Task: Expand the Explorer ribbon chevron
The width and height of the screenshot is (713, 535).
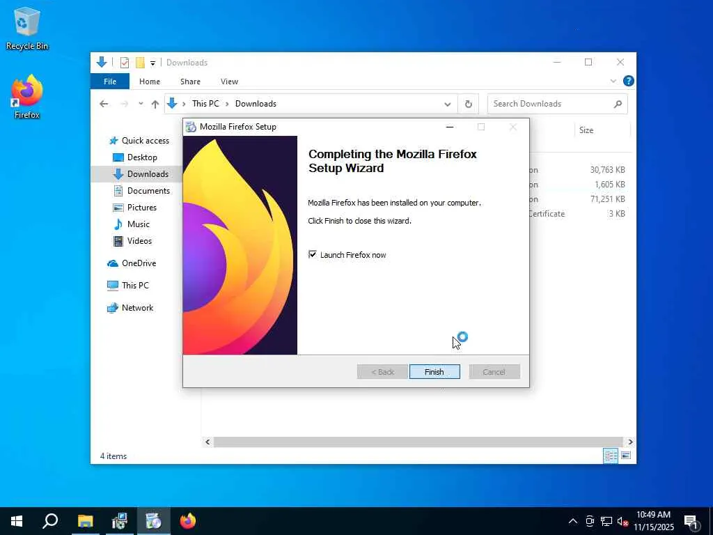Action: coord(613,81)
